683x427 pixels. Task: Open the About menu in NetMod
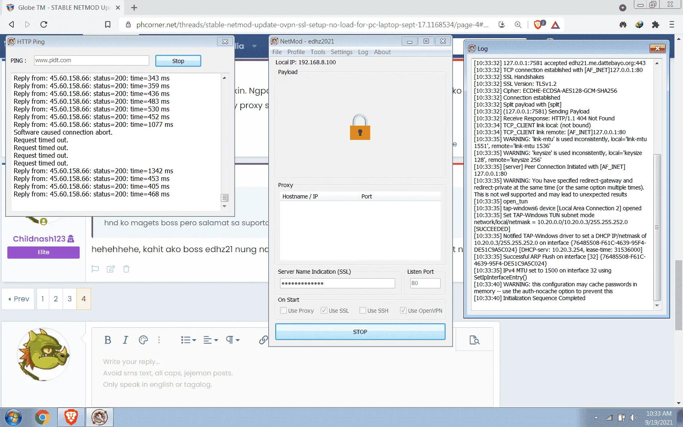[382, 52]
